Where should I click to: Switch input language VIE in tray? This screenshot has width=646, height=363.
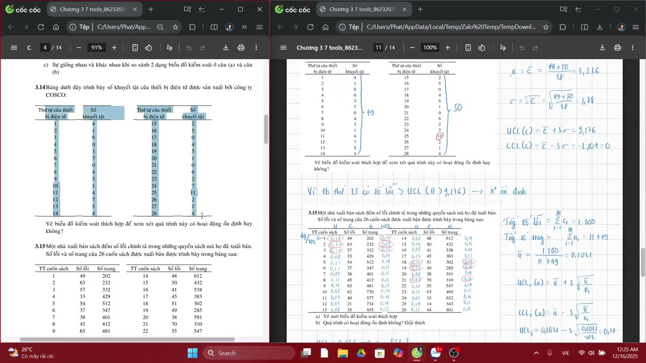tap(566, 353)
